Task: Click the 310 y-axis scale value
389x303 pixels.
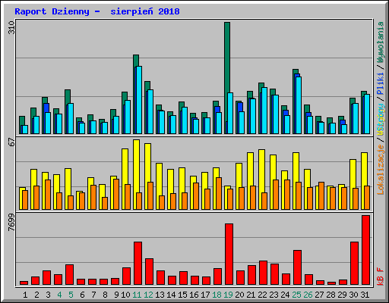Action: 11,27
